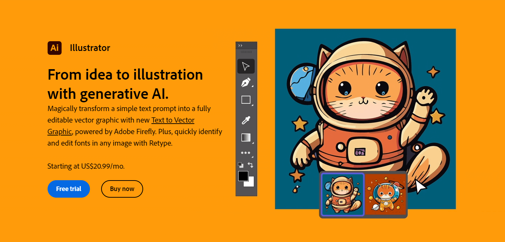
Task: Click the large astronaut cat illustration
Action: pos(365,119)
